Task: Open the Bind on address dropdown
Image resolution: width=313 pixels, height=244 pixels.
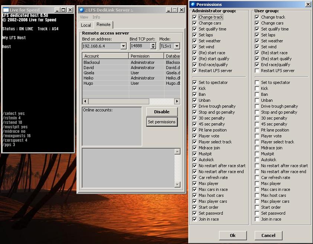Action: pyautogui.click(x=123, y=46)
